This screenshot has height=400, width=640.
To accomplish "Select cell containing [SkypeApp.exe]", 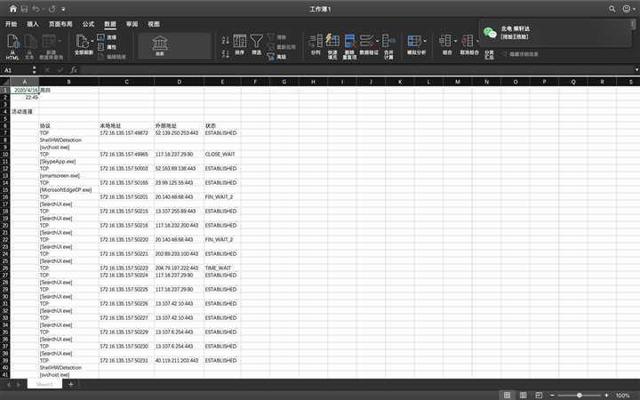I will coord(68,161).
